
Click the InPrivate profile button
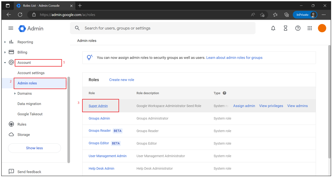[x=305, y=15]
